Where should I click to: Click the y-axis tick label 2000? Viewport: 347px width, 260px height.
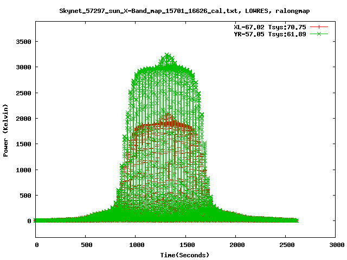(23, 119)
